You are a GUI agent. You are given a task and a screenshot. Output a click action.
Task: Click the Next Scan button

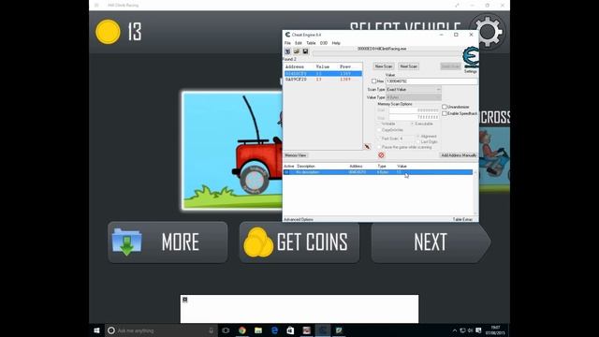[408, 66]
